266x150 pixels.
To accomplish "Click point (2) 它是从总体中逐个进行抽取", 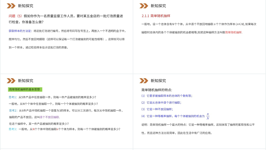I will [161, 103].
